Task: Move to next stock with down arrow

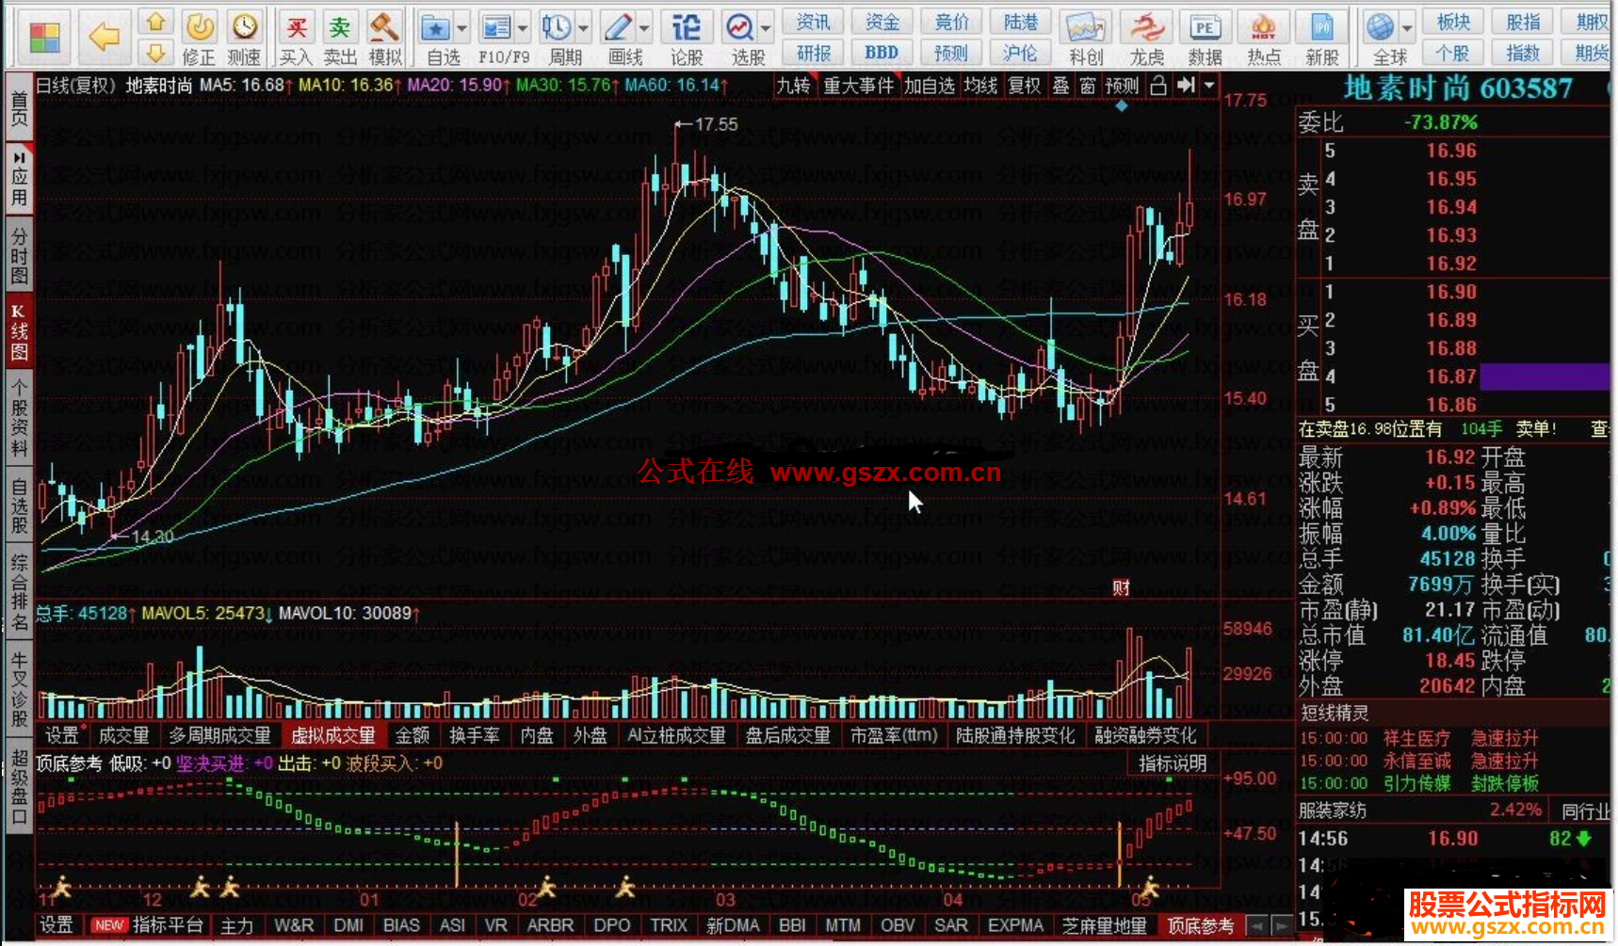Action: coord(156,53)
